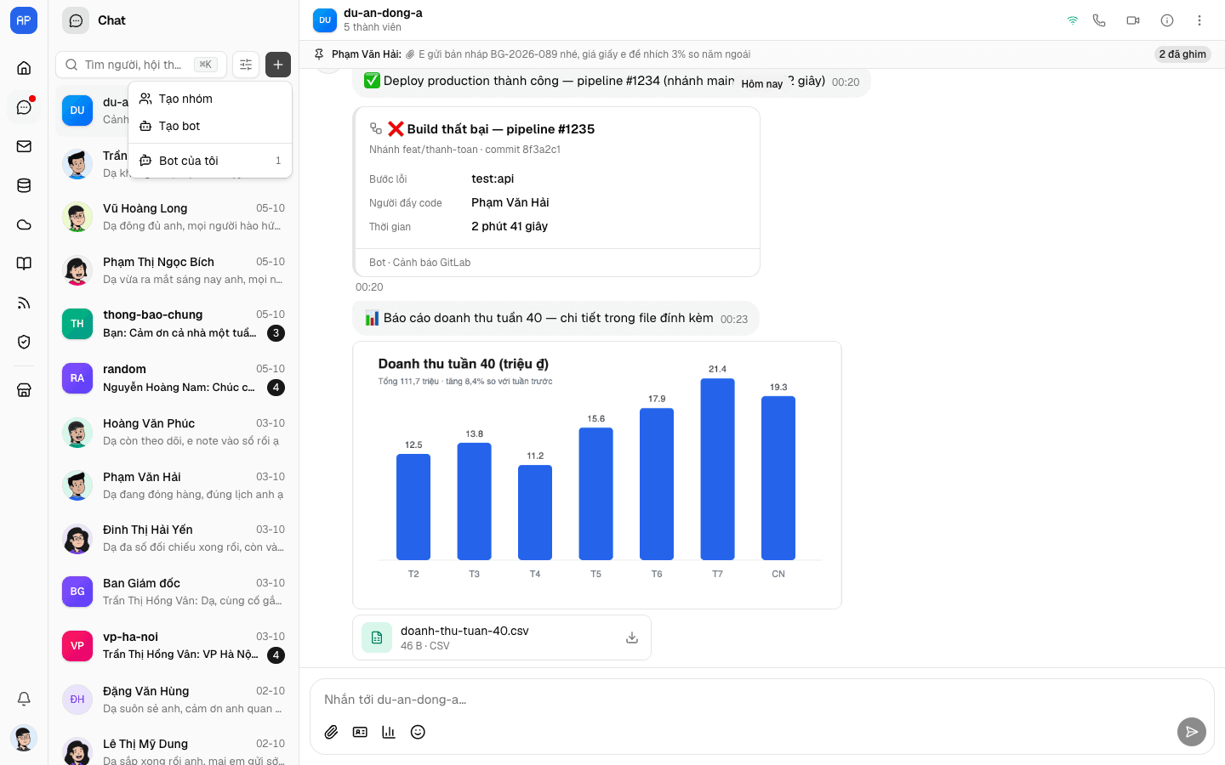The height and width of the screenshot is (765, 1225).
Task: Select Tạo nhóm menu entry
Action: coord(210,99)
